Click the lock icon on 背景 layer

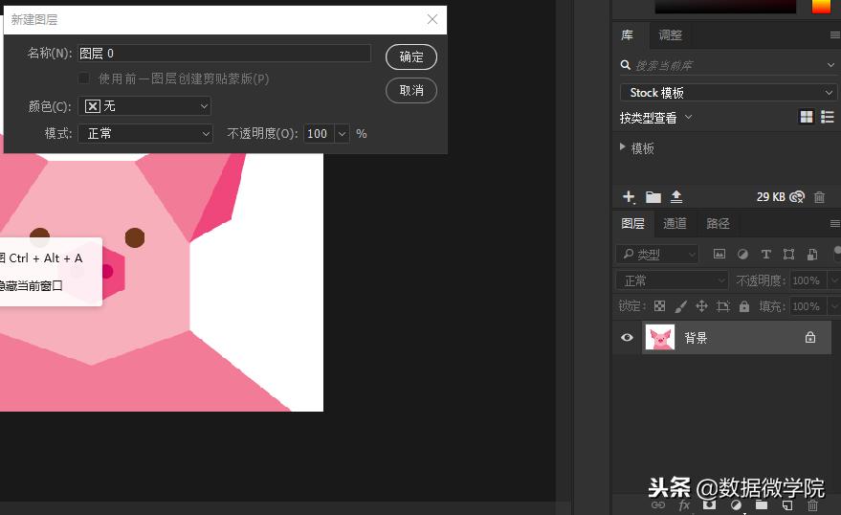[x=809, y=337]
